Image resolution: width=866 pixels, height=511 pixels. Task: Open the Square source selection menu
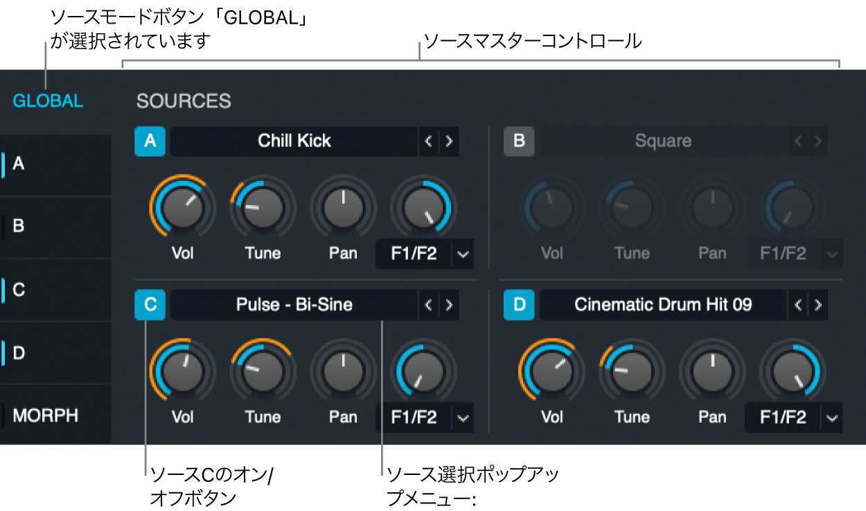[663, 141]
